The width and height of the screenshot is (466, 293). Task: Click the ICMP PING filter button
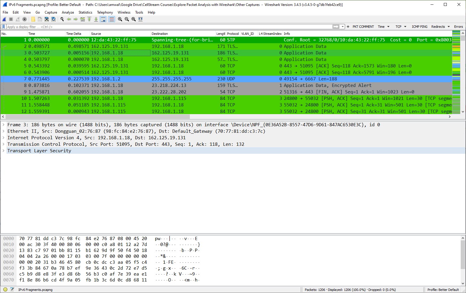(x=419, y=27)
